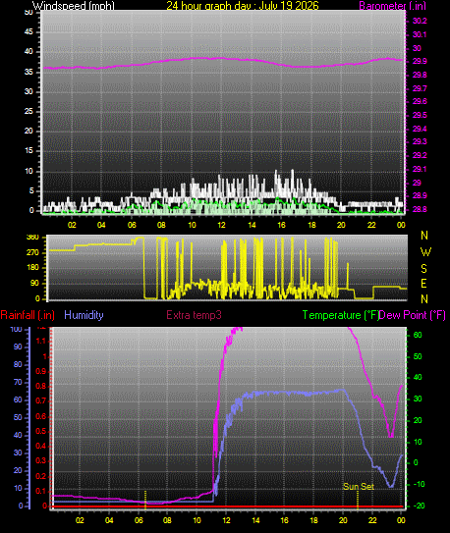Select the "Humidity" legend label

[x=84, y=315]
